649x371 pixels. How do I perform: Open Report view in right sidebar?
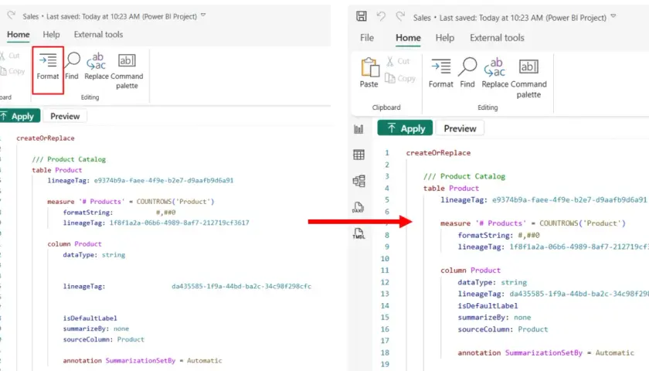358,129
